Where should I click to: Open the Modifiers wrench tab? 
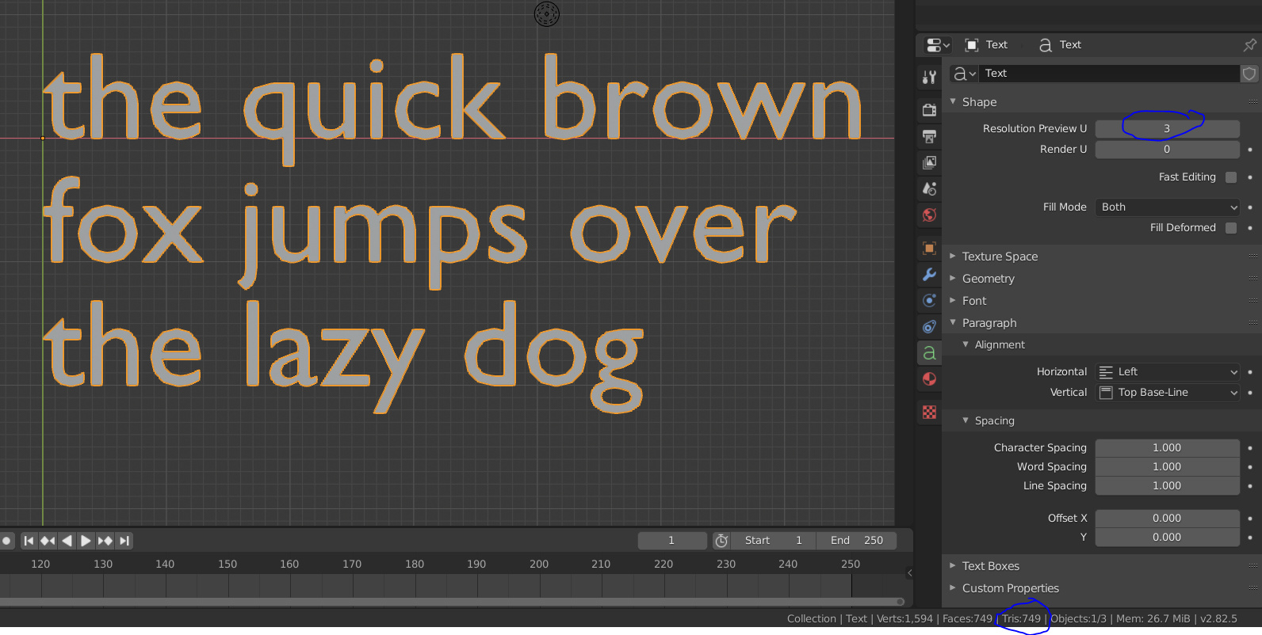coord(929,274)
